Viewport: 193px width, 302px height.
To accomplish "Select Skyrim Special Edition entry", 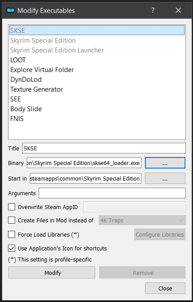I will (97, 40).
